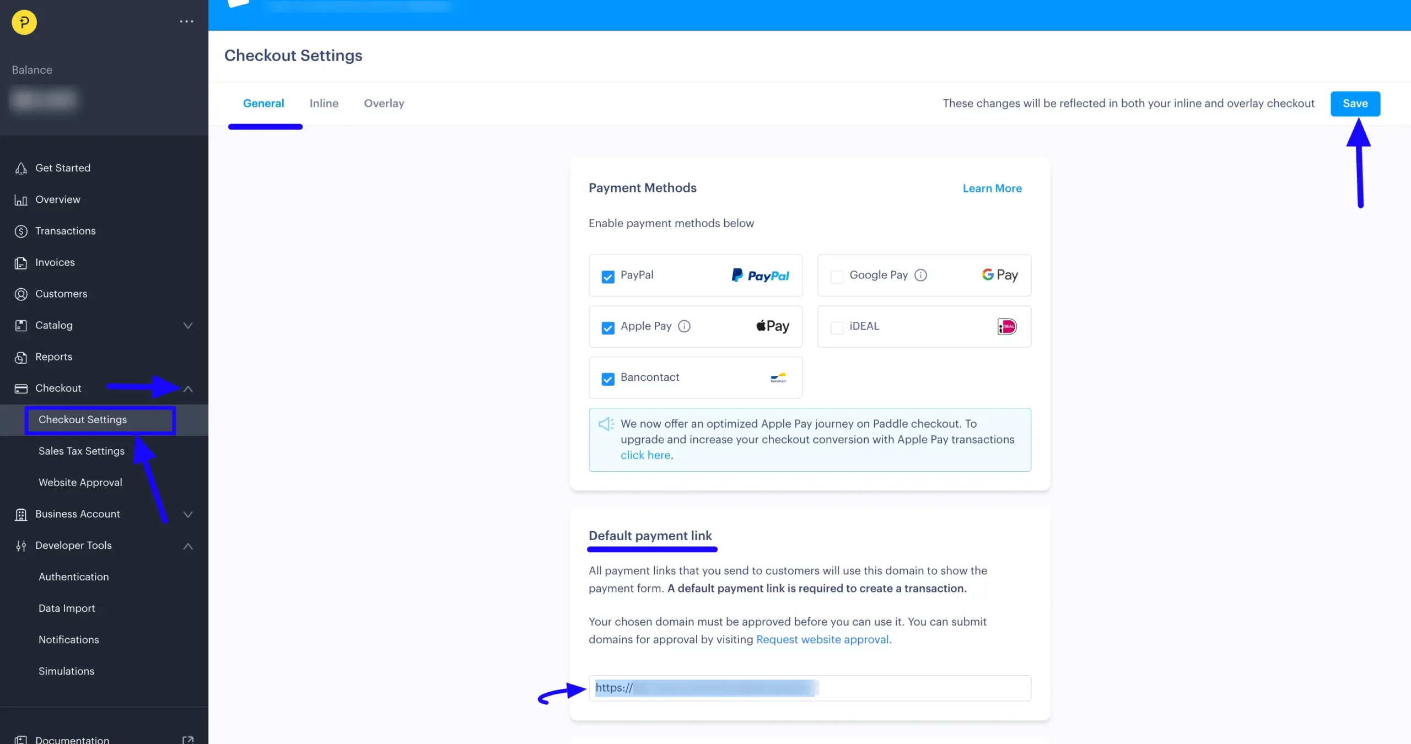
Task: Collapse the Developer Tools chevron
Action: [188, 546]
